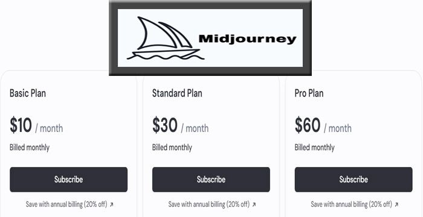Open the arrow icon beside Pro annual billing

tap(396, 204)
